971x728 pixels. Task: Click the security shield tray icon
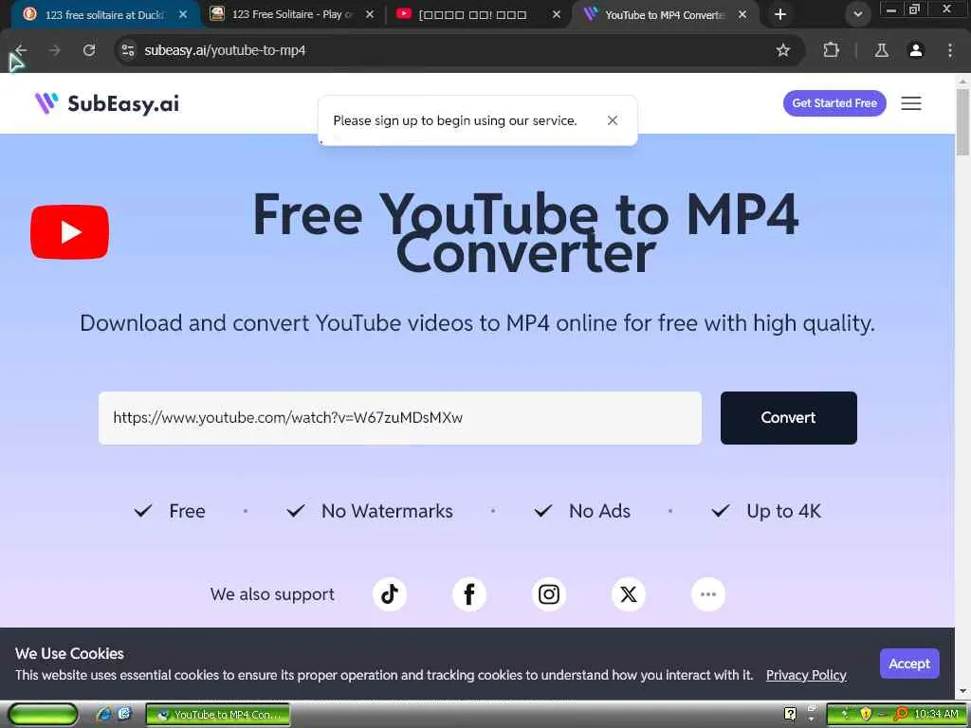[866, 715]
